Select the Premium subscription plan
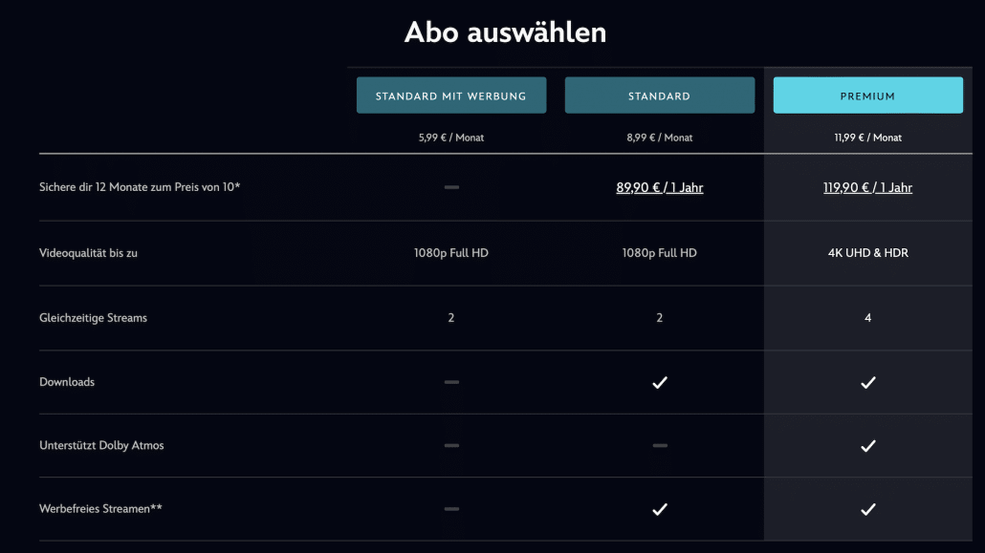 [867, 95]
